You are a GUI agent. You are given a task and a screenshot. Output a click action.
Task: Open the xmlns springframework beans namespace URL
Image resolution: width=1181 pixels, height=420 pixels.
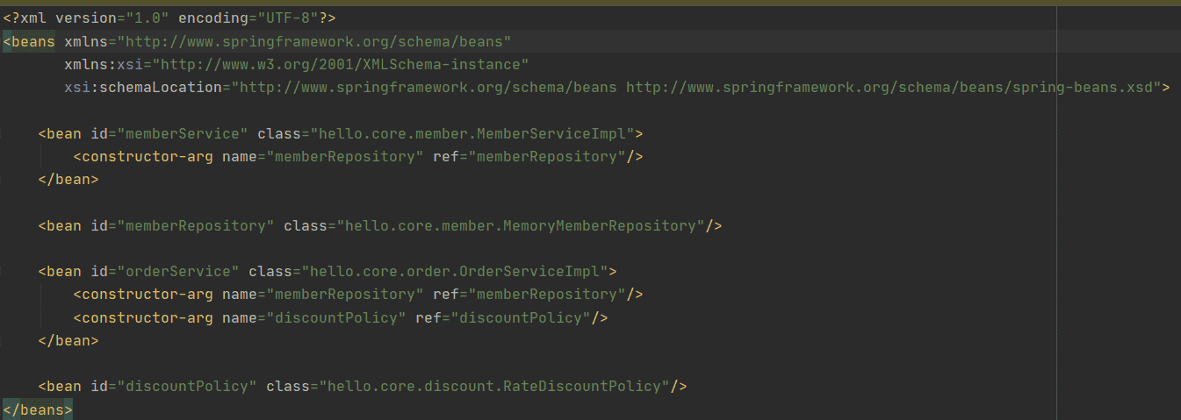tap(319, 41)
